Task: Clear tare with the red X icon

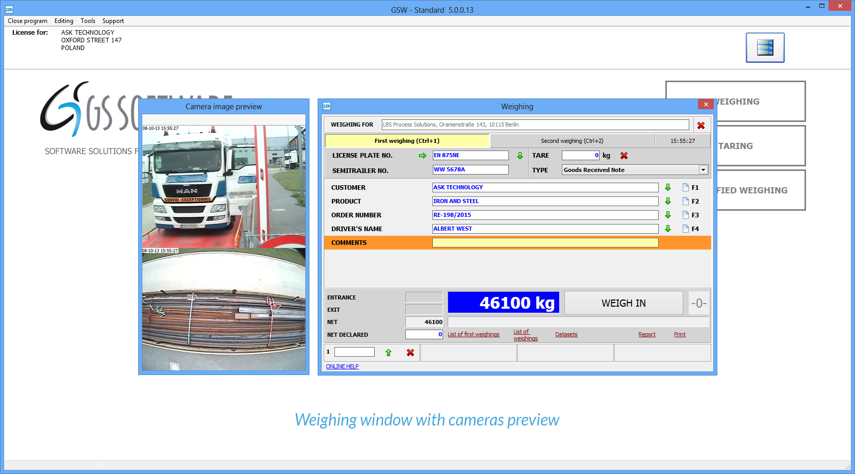Action: click(x=624, y=156)
